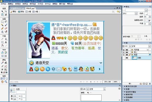
Task: Open the smoothing 平滑 dropdown
Action: [x=150, y=24]
